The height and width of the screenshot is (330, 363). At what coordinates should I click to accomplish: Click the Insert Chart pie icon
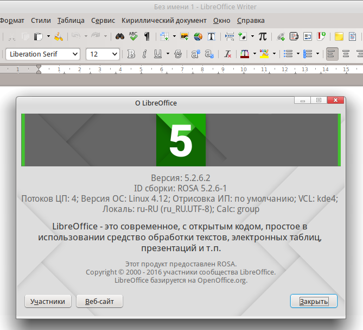198,36
